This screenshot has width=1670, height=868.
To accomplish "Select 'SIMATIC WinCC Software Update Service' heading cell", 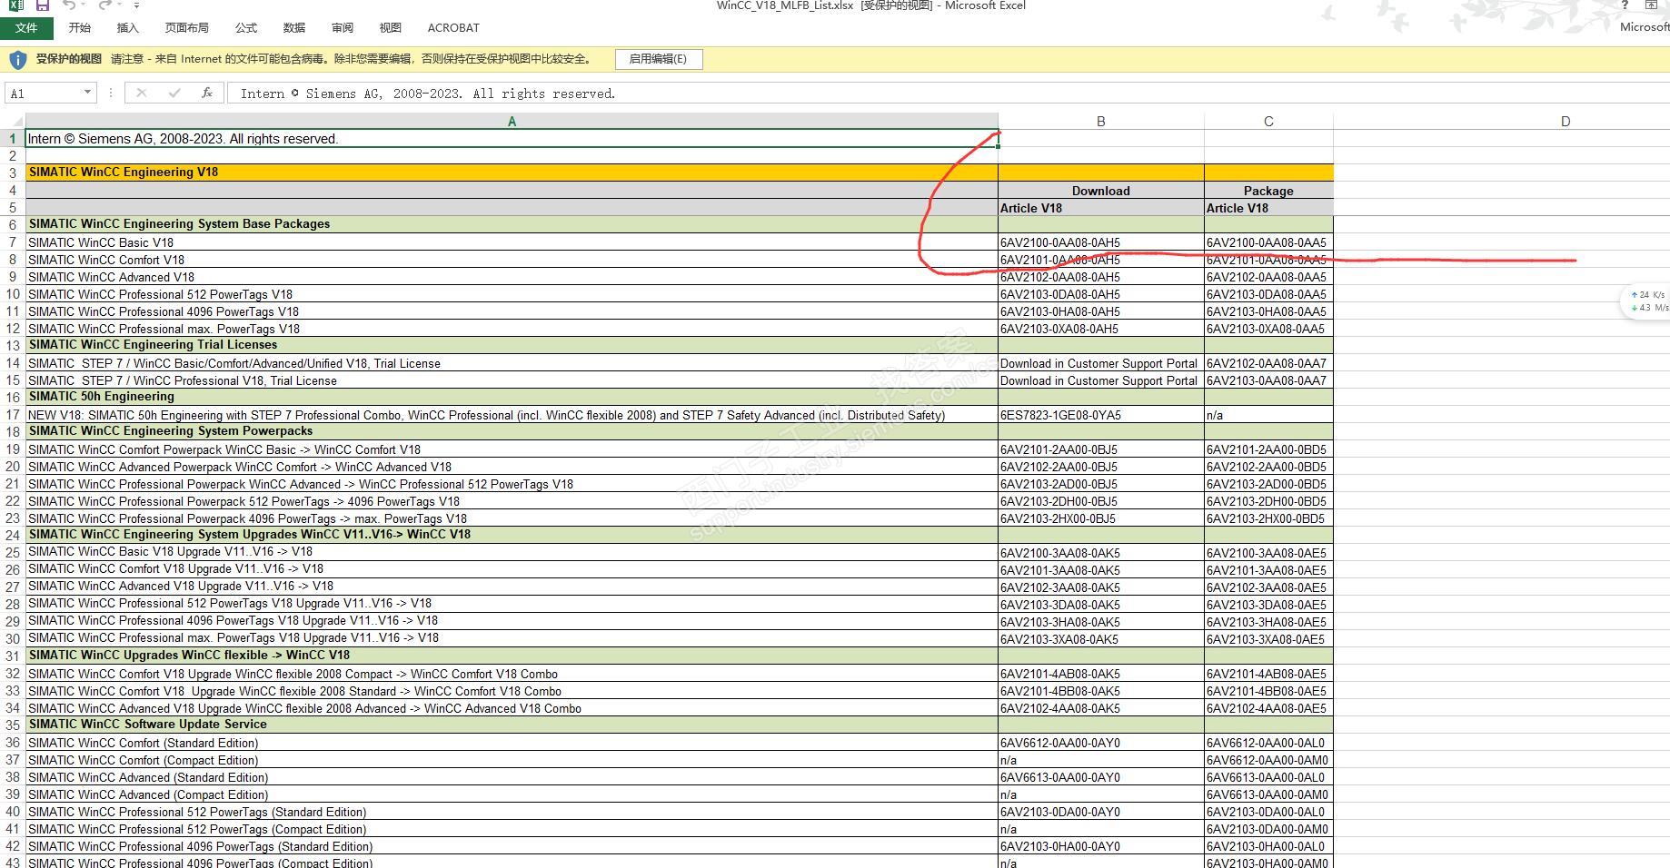I will (x=512, y=725).
